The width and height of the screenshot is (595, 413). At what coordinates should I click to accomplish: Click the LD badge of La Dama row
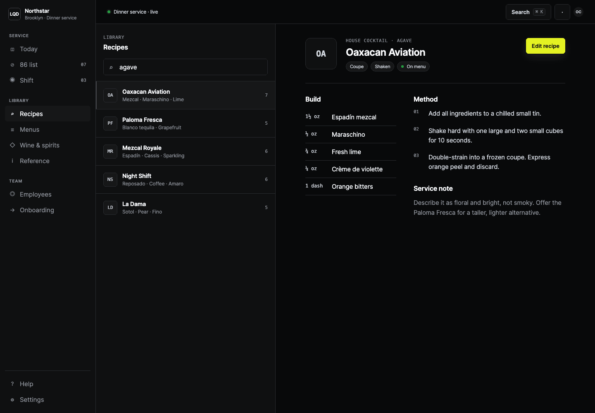coord(110,208)
